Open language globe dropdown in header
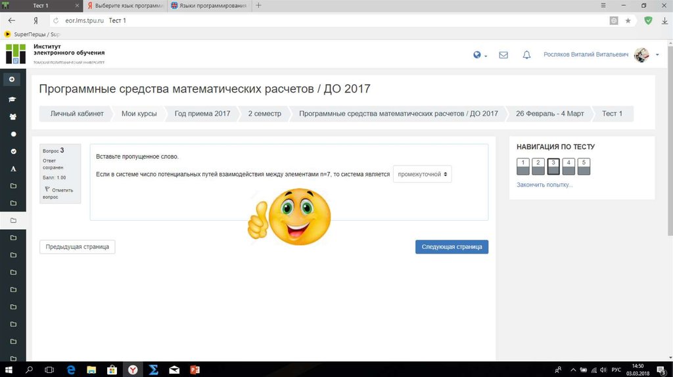Screen dimensions: 673x377 click(480, 55)
